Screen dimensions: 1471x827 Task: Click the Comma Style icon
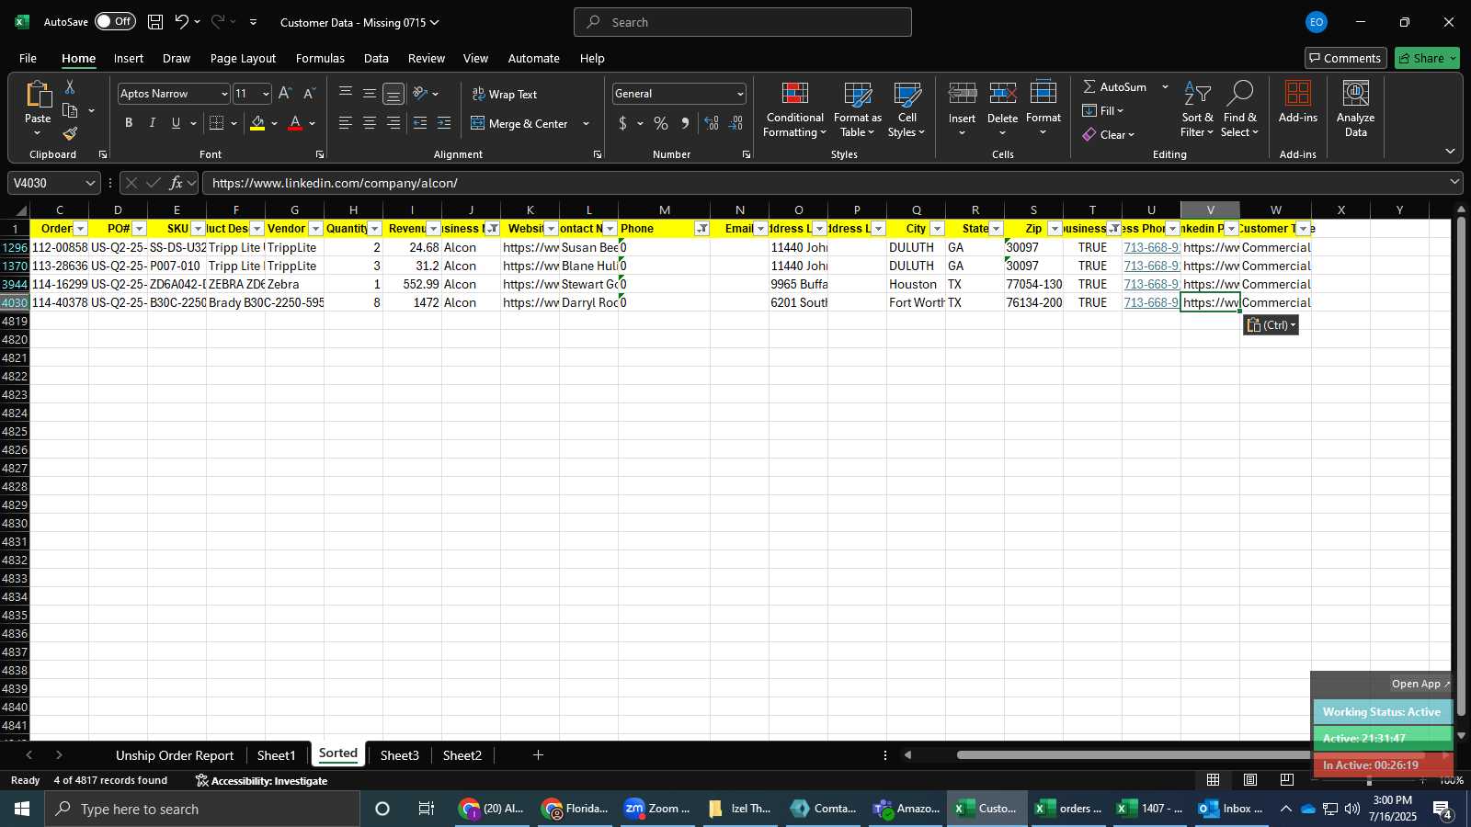pos(685,123)
